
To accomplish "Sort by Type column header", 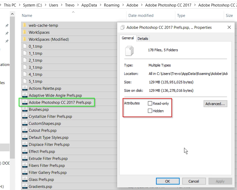I will 181,15.
